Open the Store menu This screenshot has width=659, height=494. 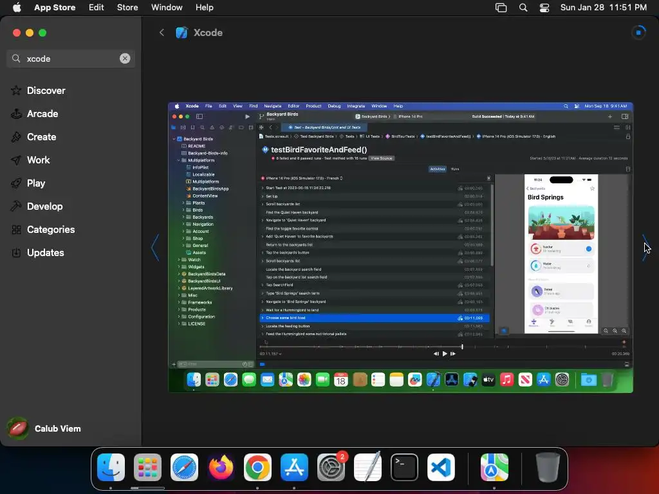click(127, 7)
